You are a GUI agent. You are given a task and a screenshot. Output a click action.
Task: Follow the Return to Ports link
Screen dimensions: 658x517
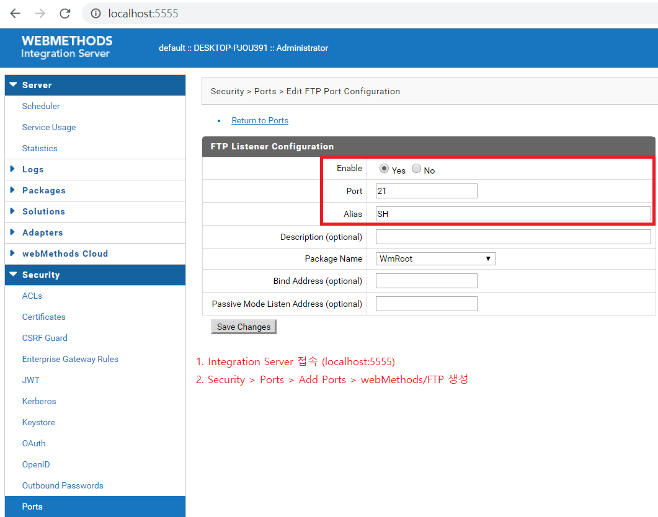click(x=260, y=120)
